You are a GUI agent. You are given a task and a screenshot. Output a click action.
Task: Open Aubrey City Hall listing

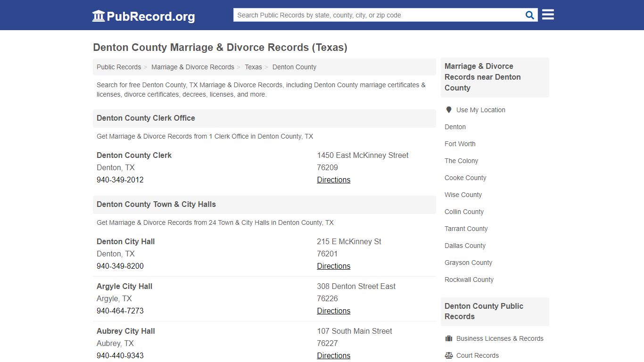pos(126,331)
